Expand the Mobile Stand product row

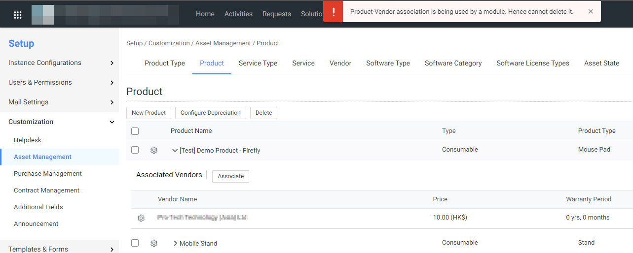pyautogui.click(x=175, y=243)
